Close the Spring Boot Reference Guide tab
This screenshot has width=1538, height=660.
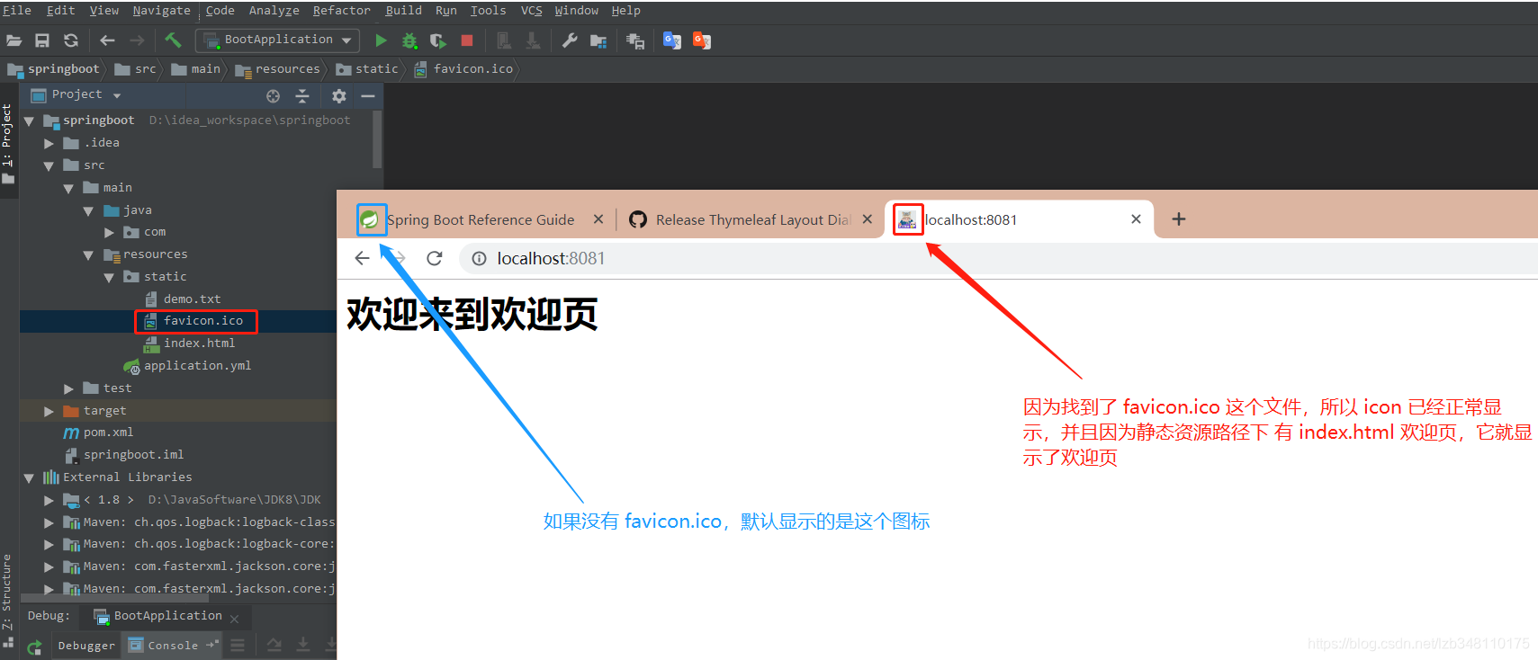click(x=598, y=219)
